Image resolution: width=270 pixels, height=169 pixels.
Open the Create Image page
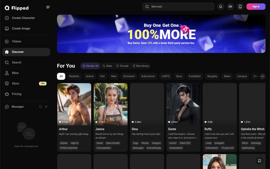point(26,29)
